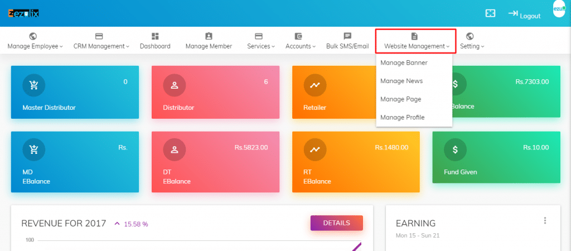Click the Ezulix logo
The image size is (571, 251).
coord(23,13)
